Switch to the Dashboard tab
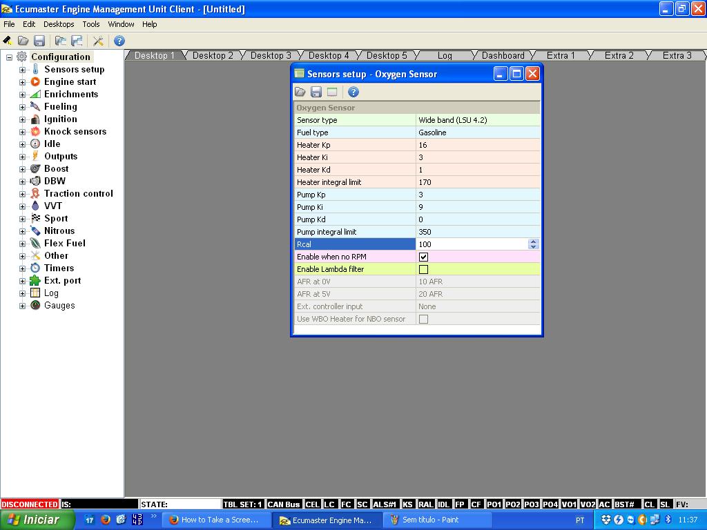Image resolution: width=707 pixels, height=530 pixels. (503, 55)
